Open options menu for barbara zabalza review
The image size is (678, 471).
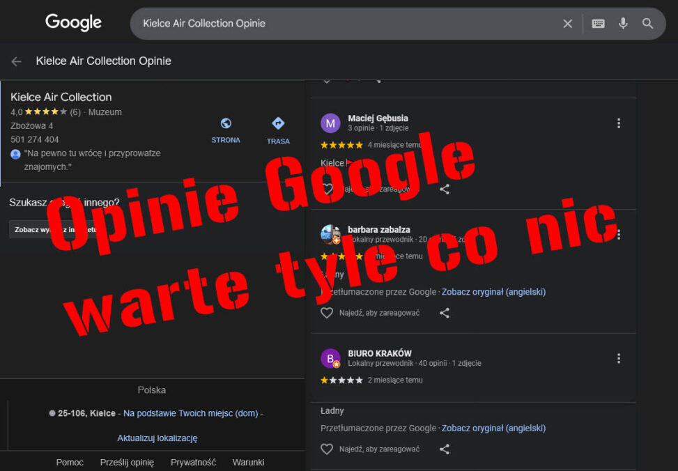click(618, 234)
